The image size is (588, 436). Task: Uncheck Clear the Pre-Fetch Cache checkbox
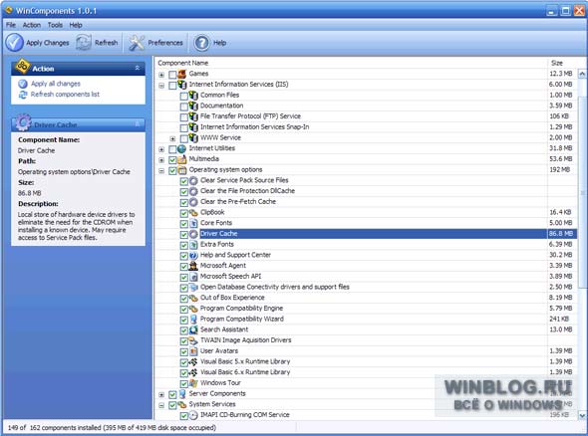pyautogui.click(x=183, y=203)
